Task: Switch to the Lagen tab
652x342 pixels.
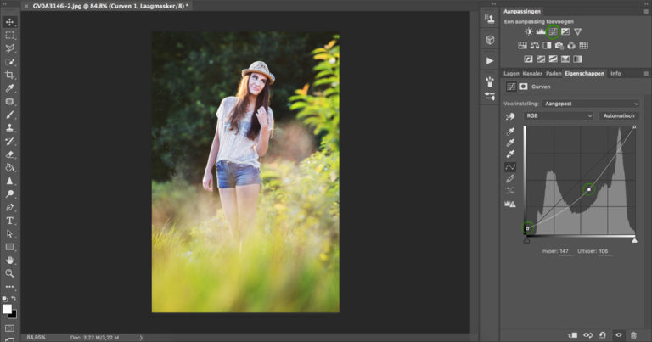Action: (x=511, y=74)
